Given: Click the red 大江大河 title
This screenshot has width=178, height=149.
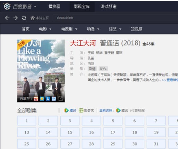Looking at the screenshot, I should pos(83,43).
